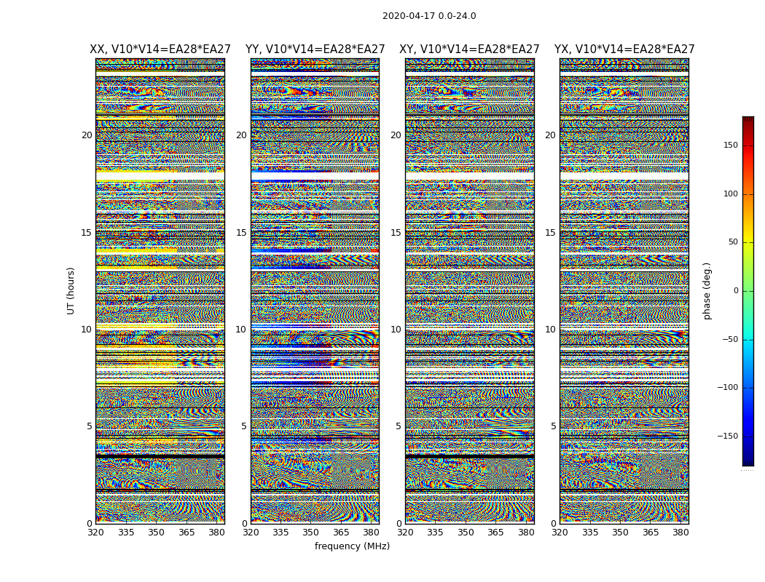Screen dimensions: 765x582
Task: Select the YY polarization subplot title
Action: tap(315, 49)
